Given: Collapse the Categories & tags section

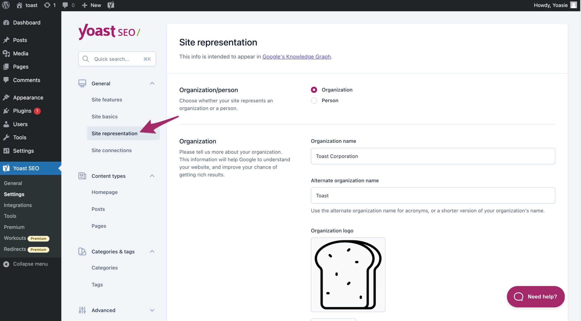Looking at the screenshot, I should coord(152,251).
